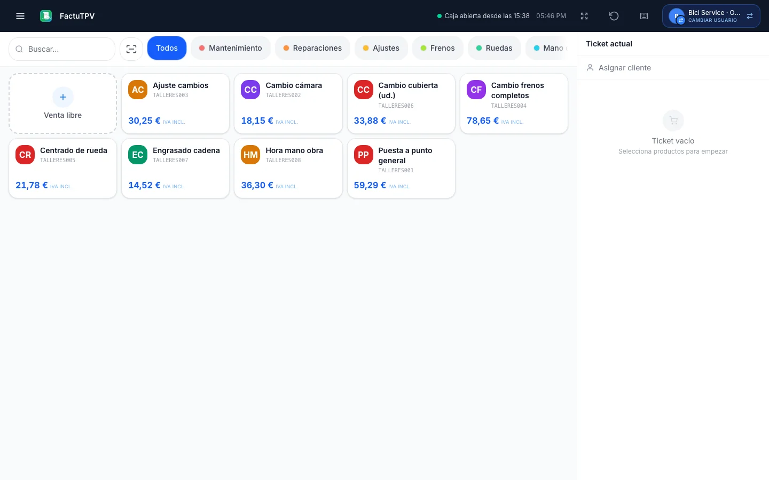
Task: Filter by Ruedas category
Action: [x=495, y=48]
